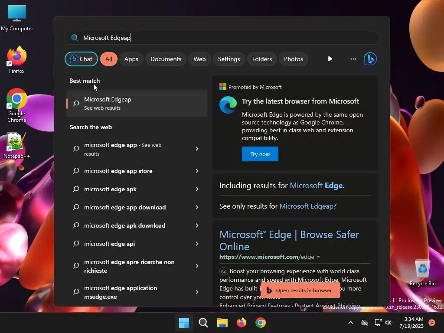The image size is (444, 333).
Task: Open Google Chrome desktop shortcut
Action: (x=17, y=105)
